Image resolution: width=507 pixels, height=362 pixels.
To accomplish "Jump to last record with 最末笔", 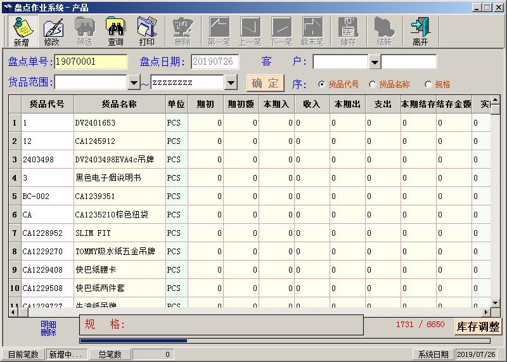I will click(312, 31).
